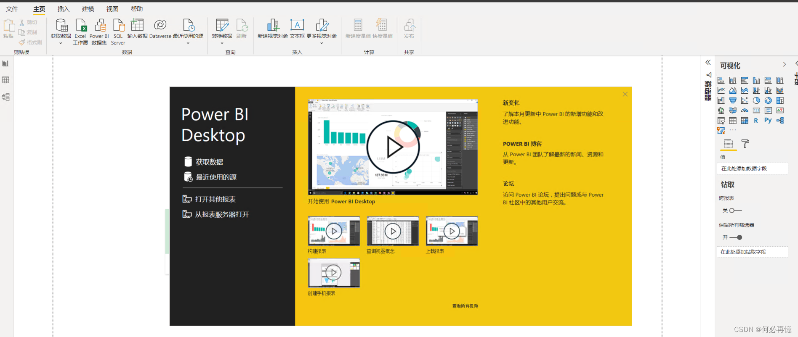Select the card (123) visual
The width and height of the screenshot is (798, 337).
(756, 111)
